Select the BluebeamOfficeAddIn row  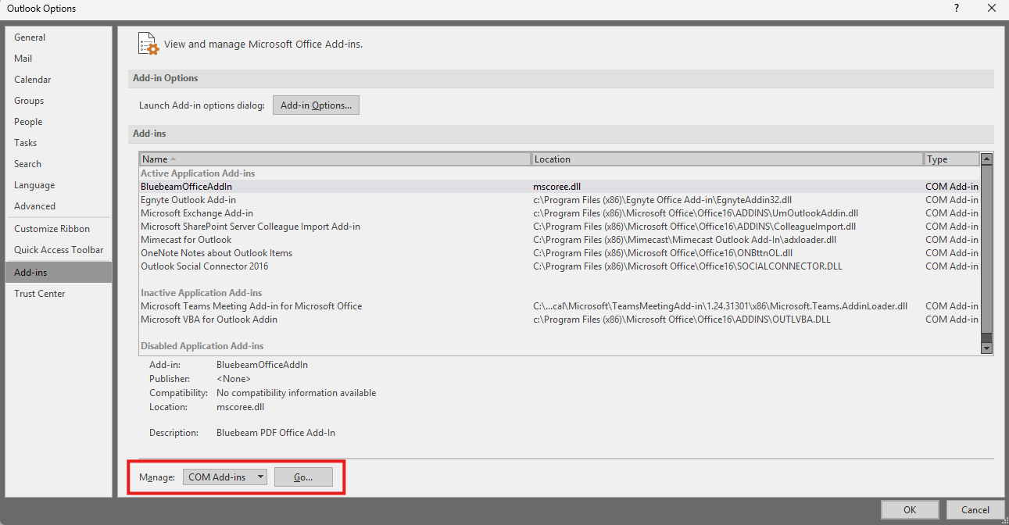[x=559, y=187]
